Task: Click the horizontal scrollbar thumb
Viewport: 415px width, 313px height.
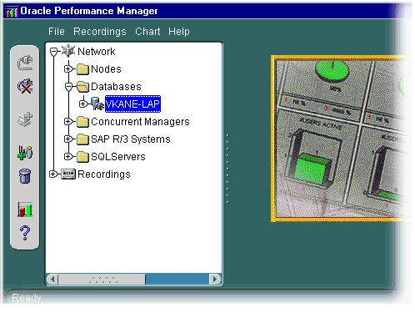Action: click(102, 280)
